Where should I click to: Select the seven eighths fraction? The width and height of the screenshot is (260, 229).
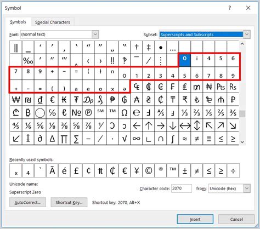coord(88,125)
